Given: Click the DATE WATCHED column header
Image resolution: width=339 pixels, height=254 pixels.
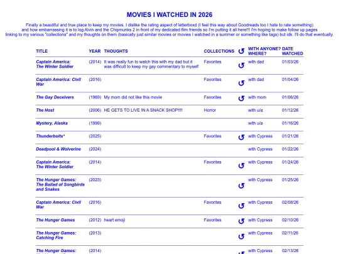Looking at the screenshot, I should coord(293,51).
